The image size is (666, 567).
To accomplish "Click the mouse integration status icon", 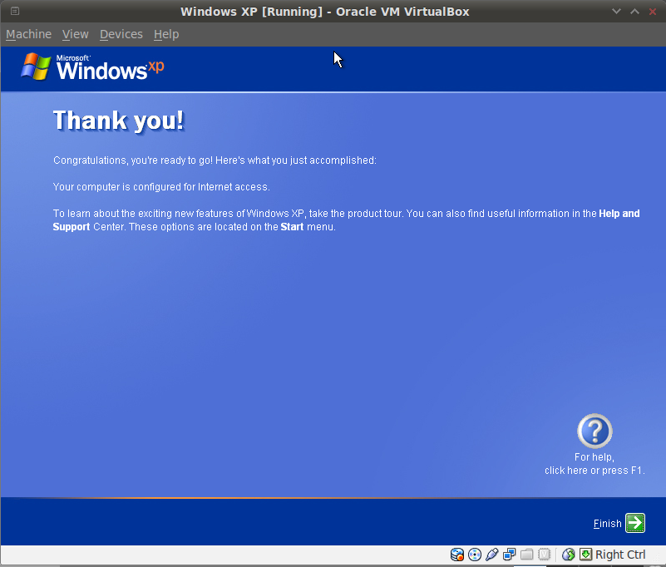I will tap(569, 555).
